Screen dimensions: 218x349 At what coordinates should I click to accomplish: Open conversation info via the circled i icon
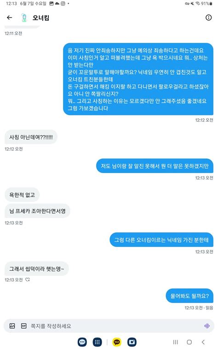pyautogui.click(x=208, y=17)
